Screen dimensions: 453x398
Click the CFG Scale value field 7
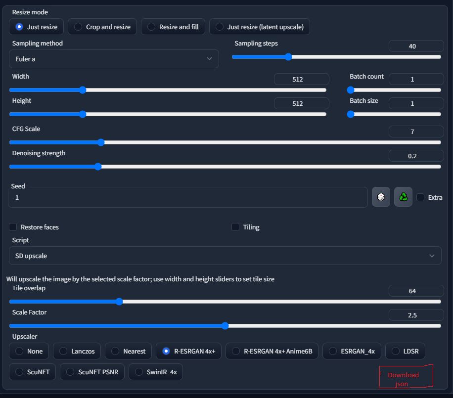tap(416, 132)
